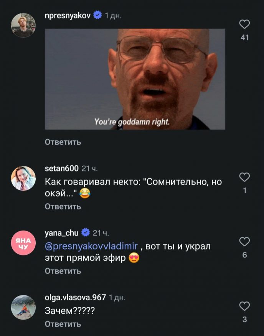This screenshot has width=264, height=336.
Task: Open olga.vlasova.967's avatar
Action: point(23,307)
